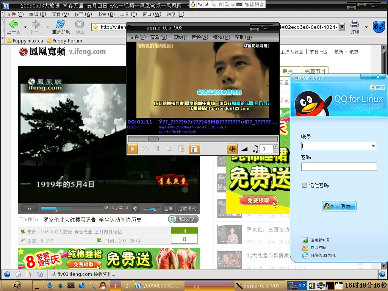Viewport: 388px width, 291px height.
Task: Open back button history dropdown arrow
Action: [25, 27]
